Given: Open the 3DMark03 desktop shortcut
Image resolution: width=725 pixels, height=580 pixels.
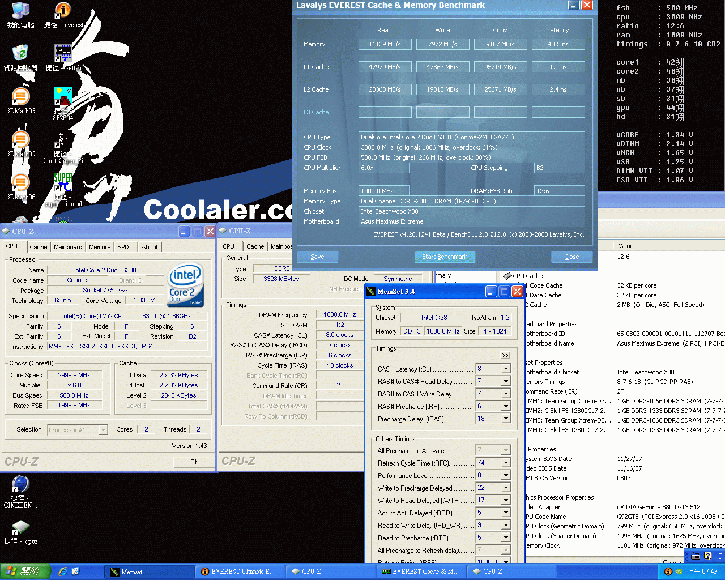Looking at the screenshot, I should (x=20, y=101).
